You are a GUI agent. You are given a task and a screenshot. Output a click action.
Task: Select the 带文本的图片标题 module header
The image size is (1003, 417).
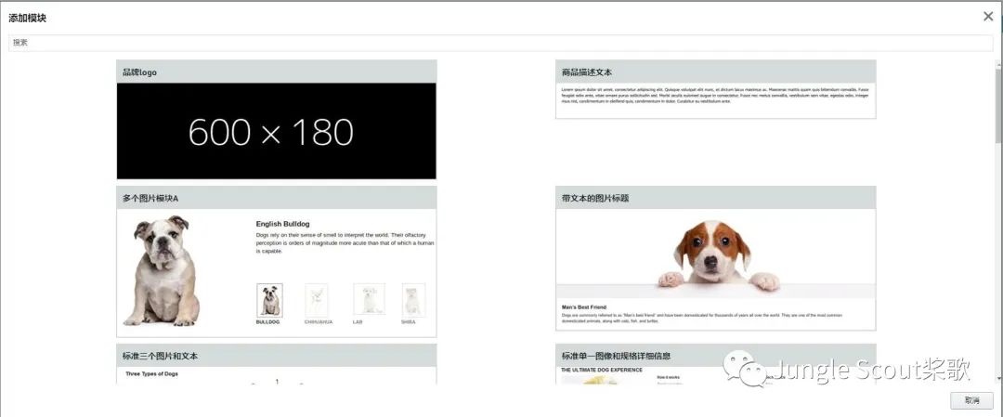715,198
